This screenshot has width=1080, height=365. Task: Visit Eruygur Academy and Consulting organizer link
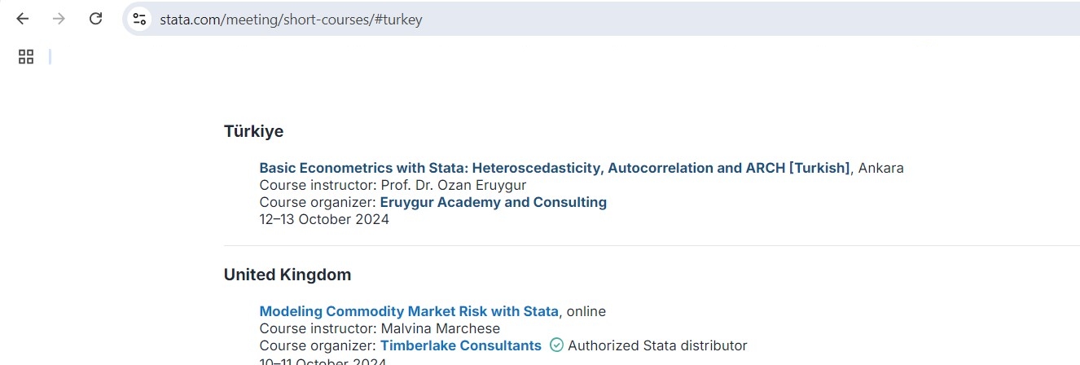494,202
